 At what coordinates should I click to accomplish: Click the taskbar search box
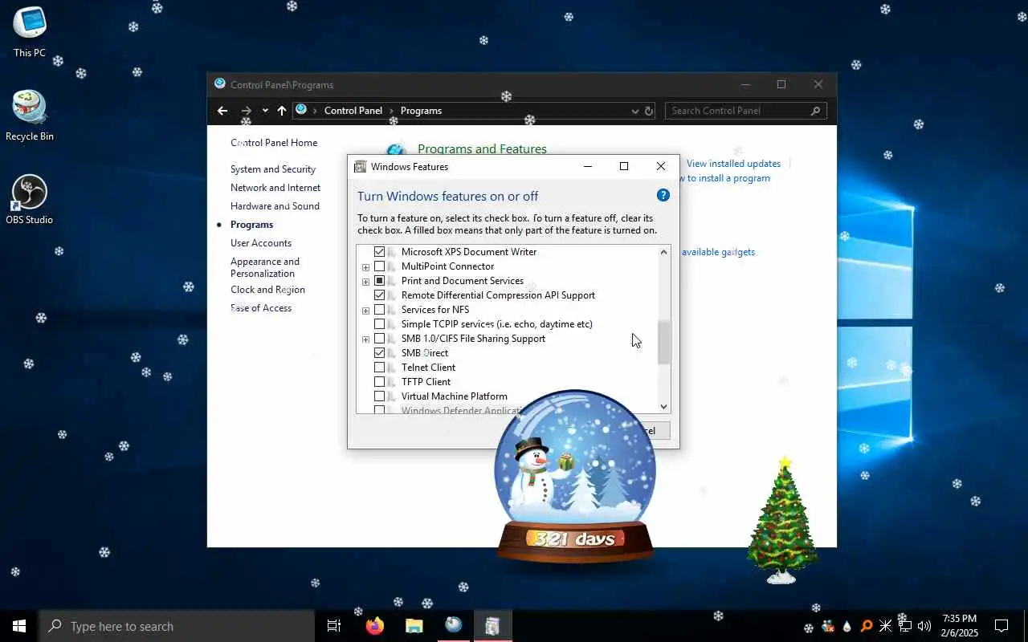point(177,626)
